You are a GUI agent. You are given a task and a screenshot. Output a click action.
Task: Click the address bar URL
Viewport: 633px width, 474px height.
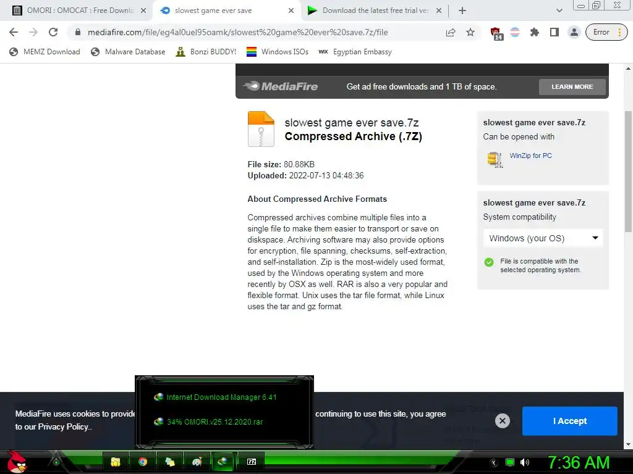point(238,32)
